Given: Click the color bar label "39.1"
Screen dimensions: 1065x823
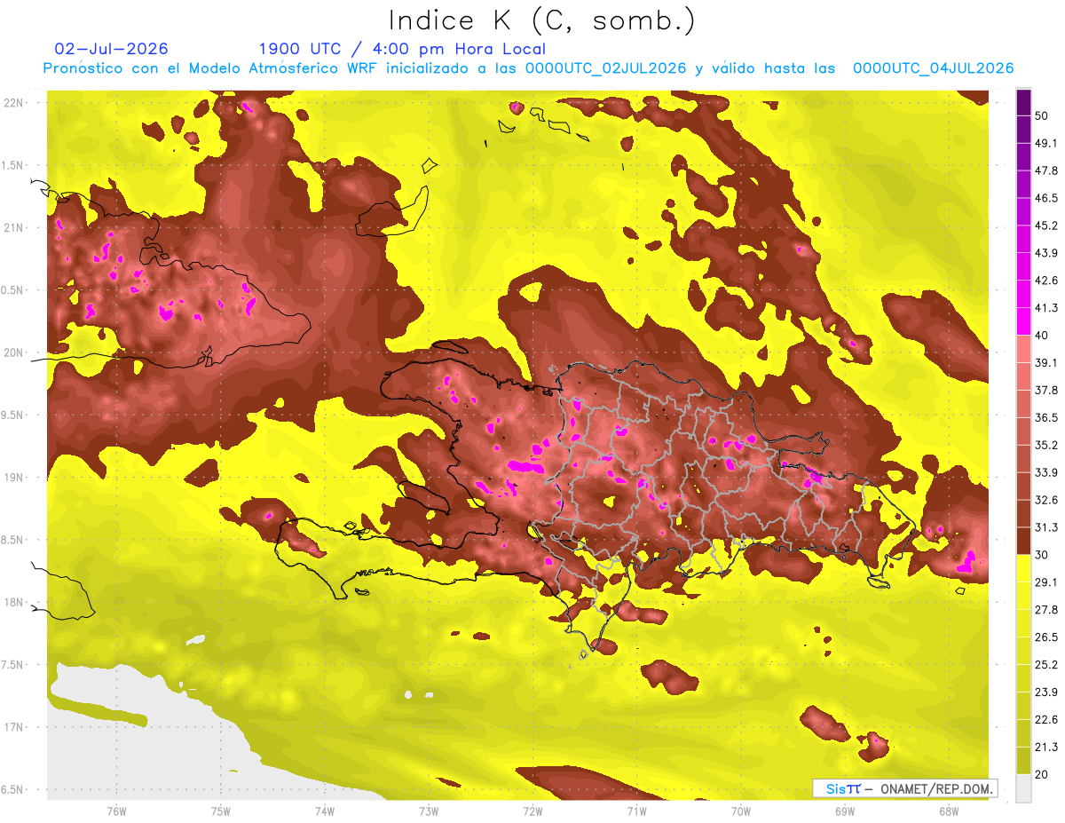Looking at the screenshot, I should pyautogui.click(x=1047, y=362).
